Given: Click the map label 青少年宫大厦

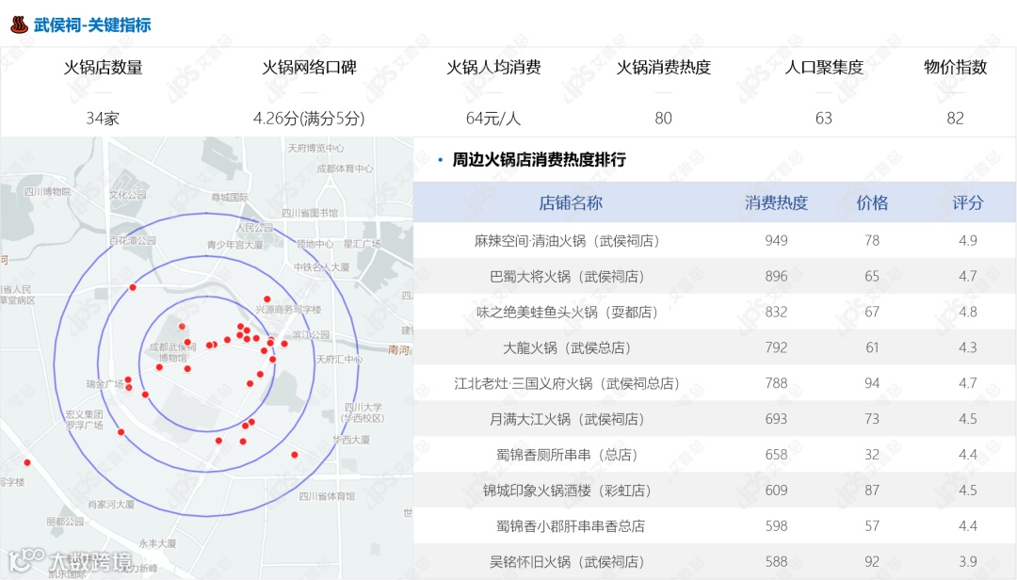Looking at the screenshot, I should [234, 245].
